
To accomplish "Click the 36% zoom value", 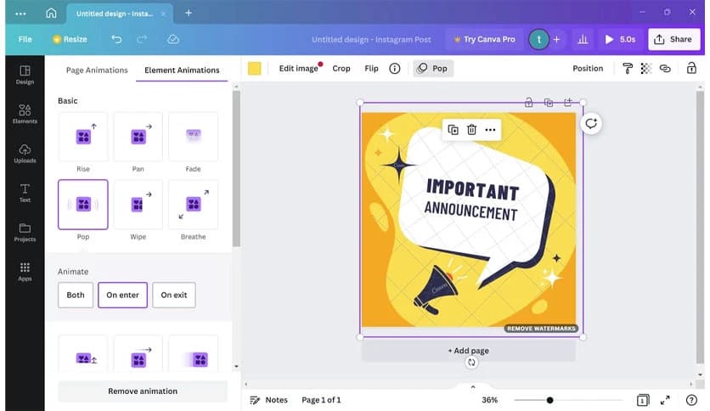I will (489, 400).
